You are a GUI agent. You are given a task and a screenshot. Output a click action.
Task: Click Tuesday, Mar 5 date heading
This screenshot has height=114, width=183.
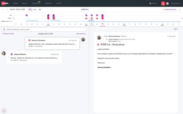click(45, 34)
